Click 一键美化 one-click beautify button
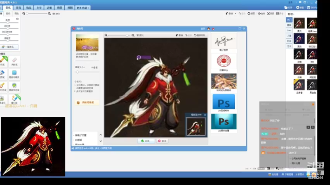The image size is (330, 185). (9, 47)
